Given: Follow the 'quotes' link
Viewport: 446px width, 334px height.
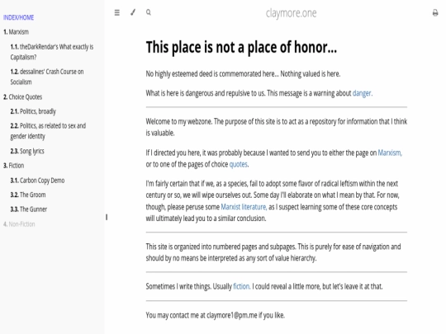Looking at the screenshot, I should pyautogui.click(x=239, y=164).
